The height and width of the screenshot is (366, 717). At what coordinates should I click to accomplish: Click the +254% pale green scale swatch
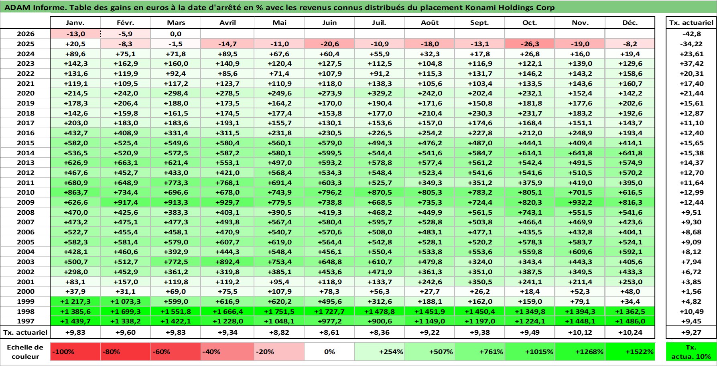(x=380, y=352)
